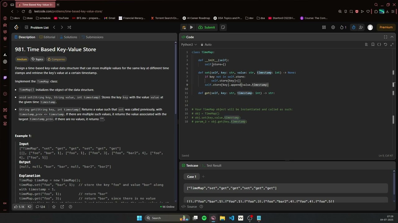This screenshot has width=398, height=223.
Task: Open VS Code from the taskbar
Action: [231, 218]
